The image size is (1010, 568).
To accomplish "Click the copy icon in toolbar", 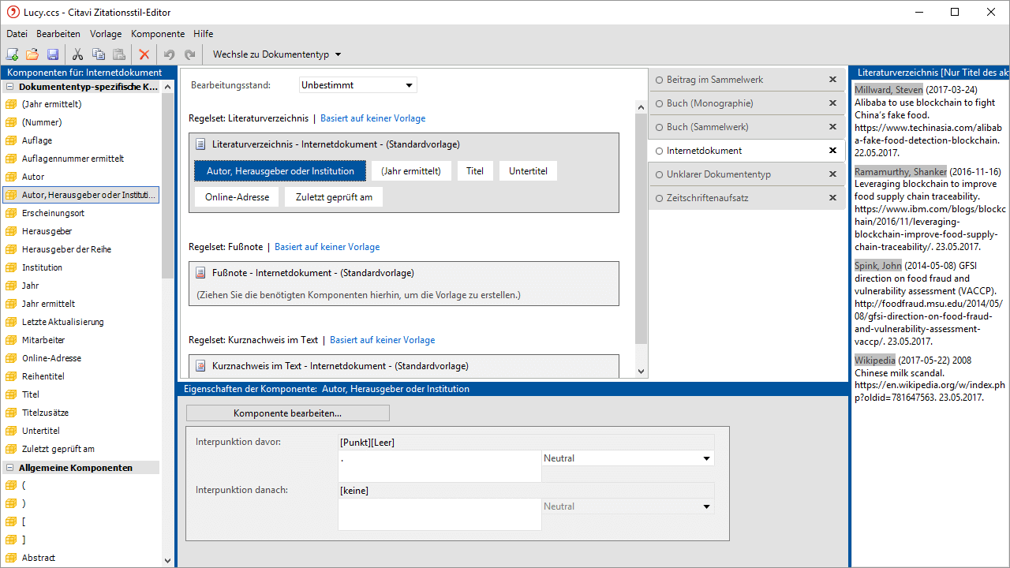I will 98,54.
